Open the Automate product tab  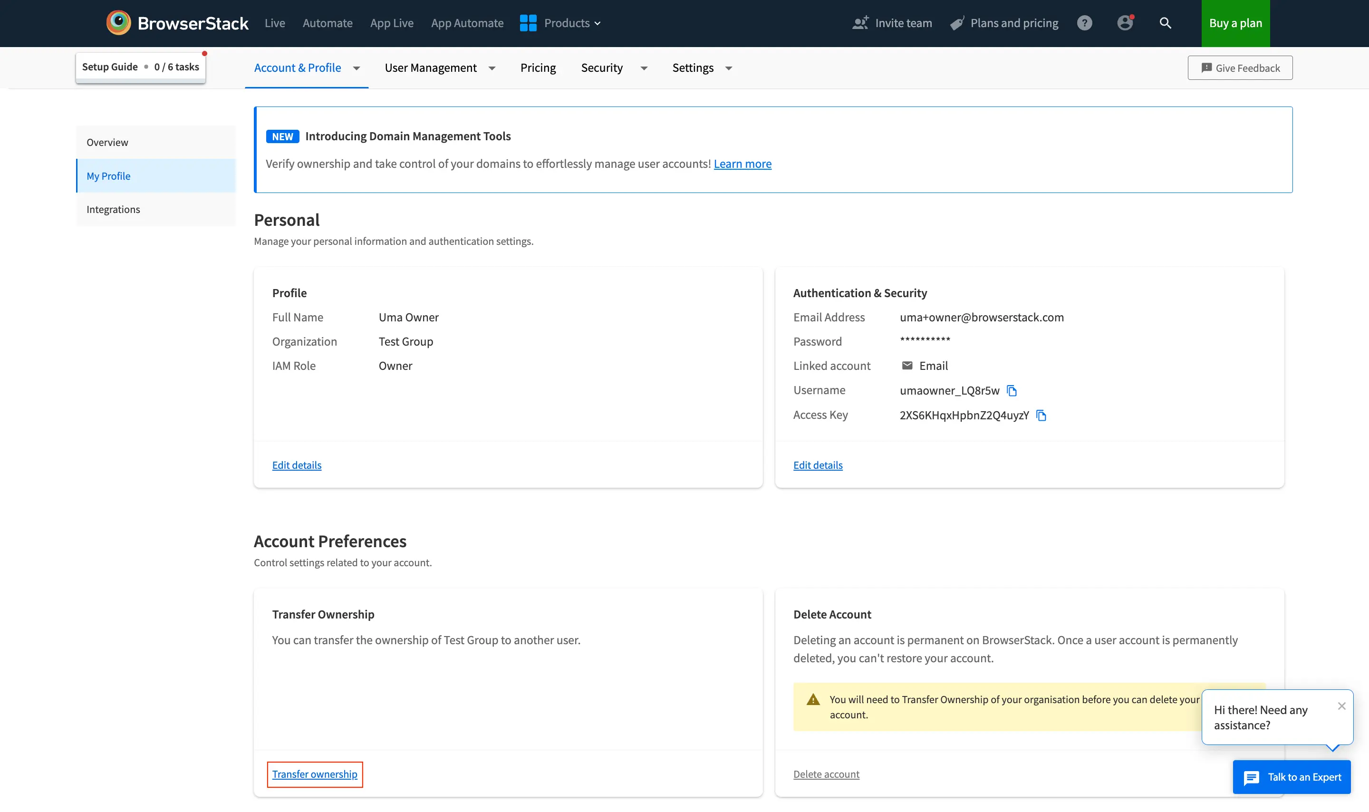328,23
